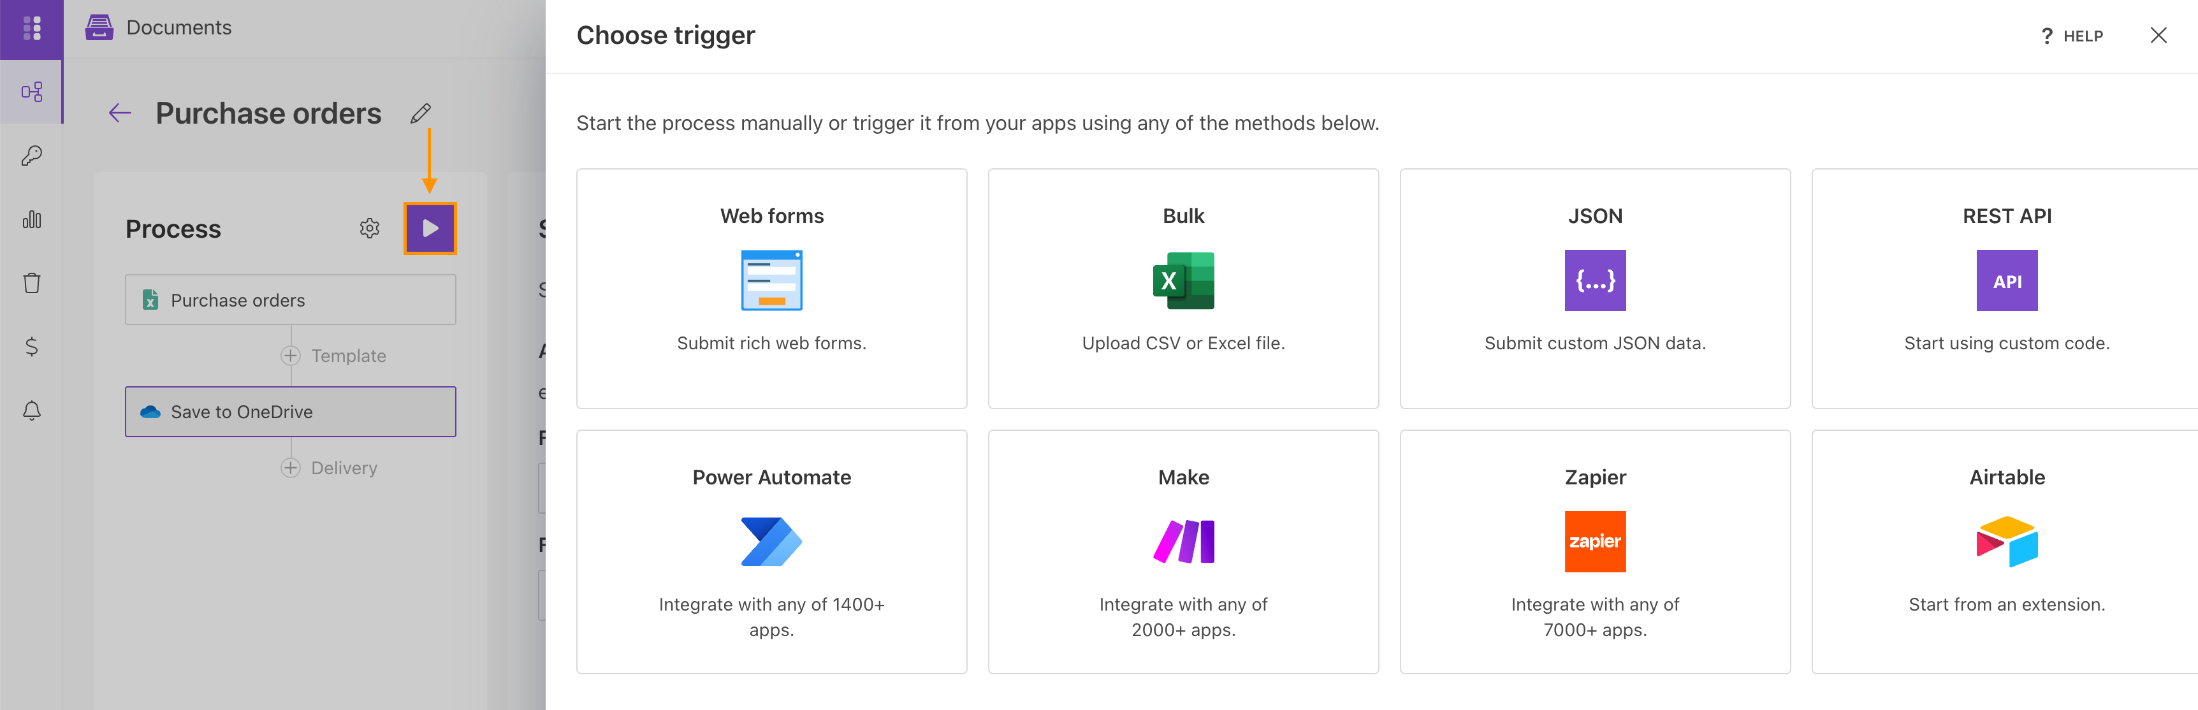Open the Documents app icon
Viewport: 2198px width, 710px height.
point(99,27)
